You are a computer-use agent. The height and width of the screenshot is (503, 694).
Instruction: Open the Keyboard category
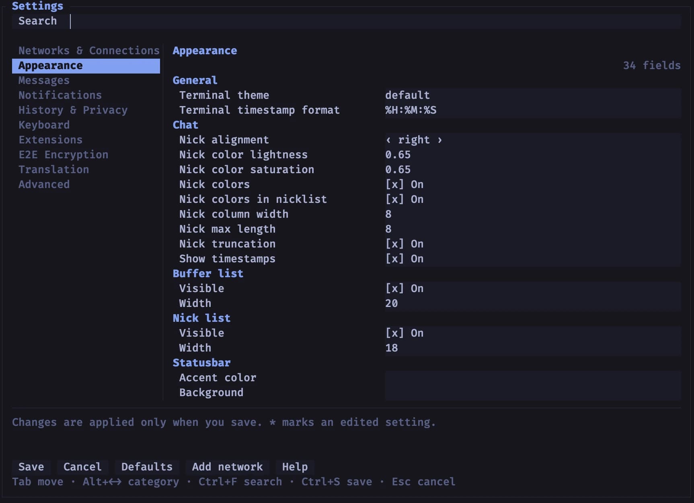[86, 125]
